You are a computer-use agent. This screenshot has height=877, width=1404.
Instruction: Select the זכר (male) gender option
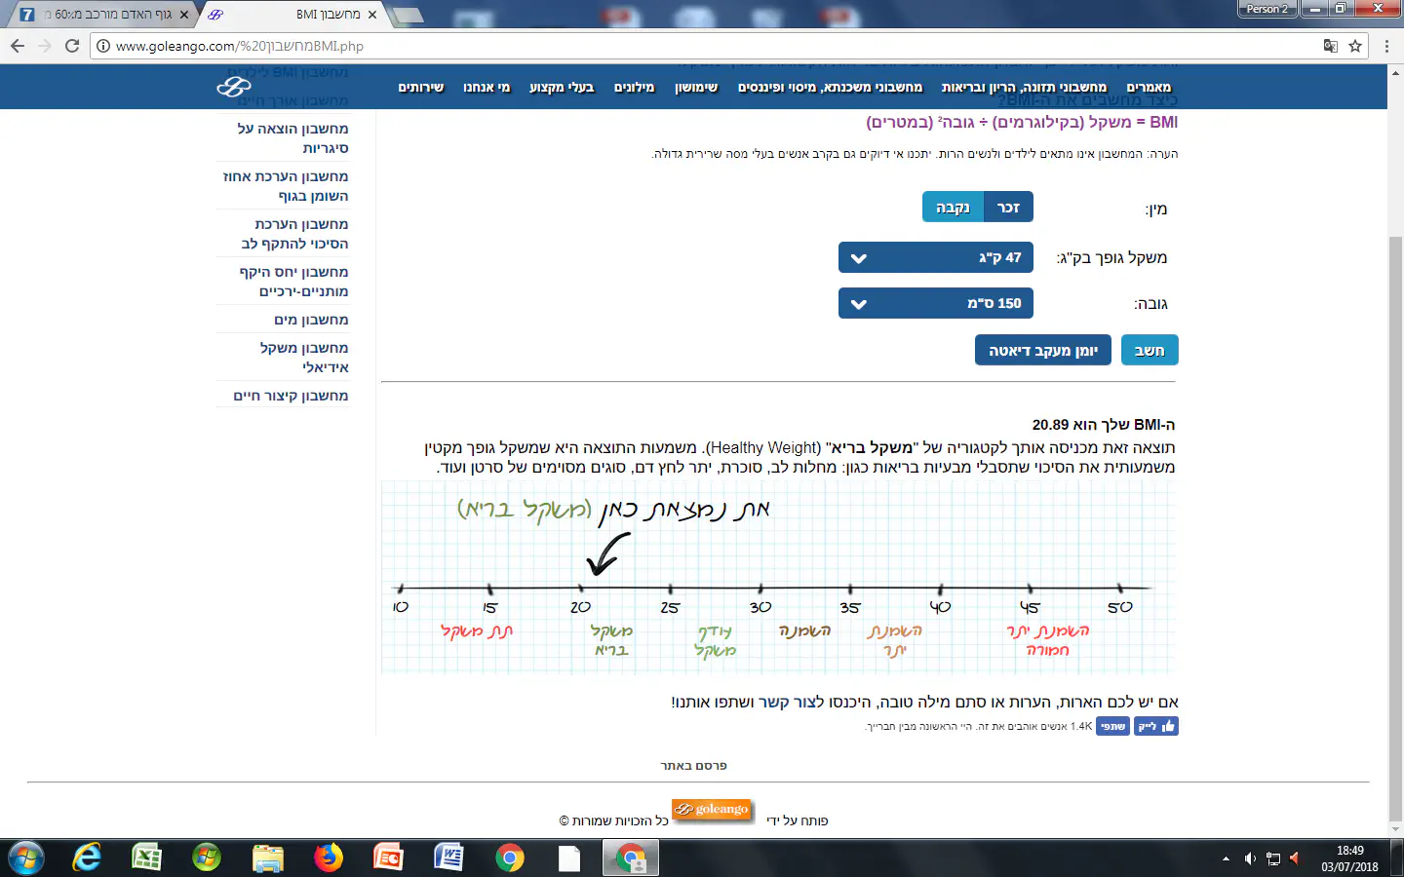1008,208
